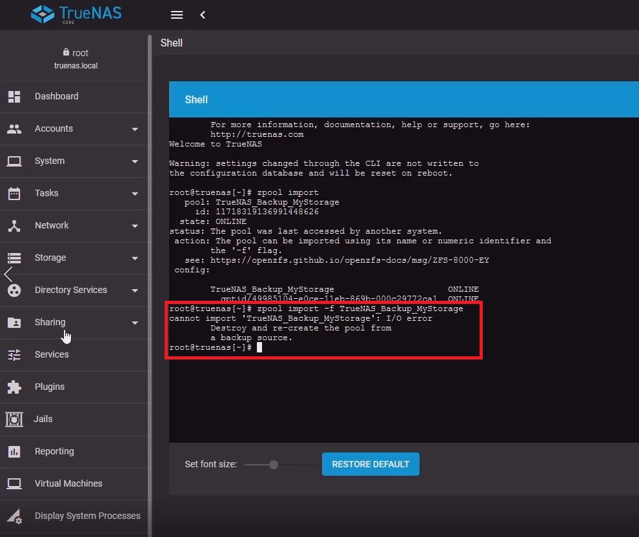Click the Storage stacked-bars icon
The image size is (639, 537).
pyautogui.click(x=14, y=258)
